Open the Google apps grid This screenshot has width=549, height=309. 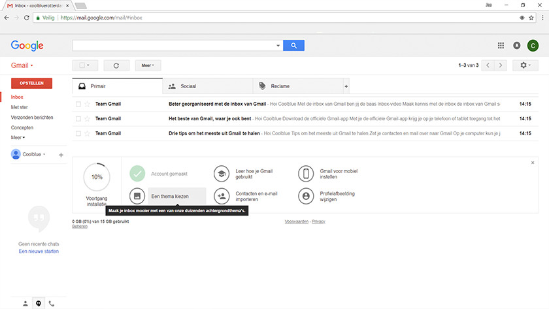click(501, 46)
